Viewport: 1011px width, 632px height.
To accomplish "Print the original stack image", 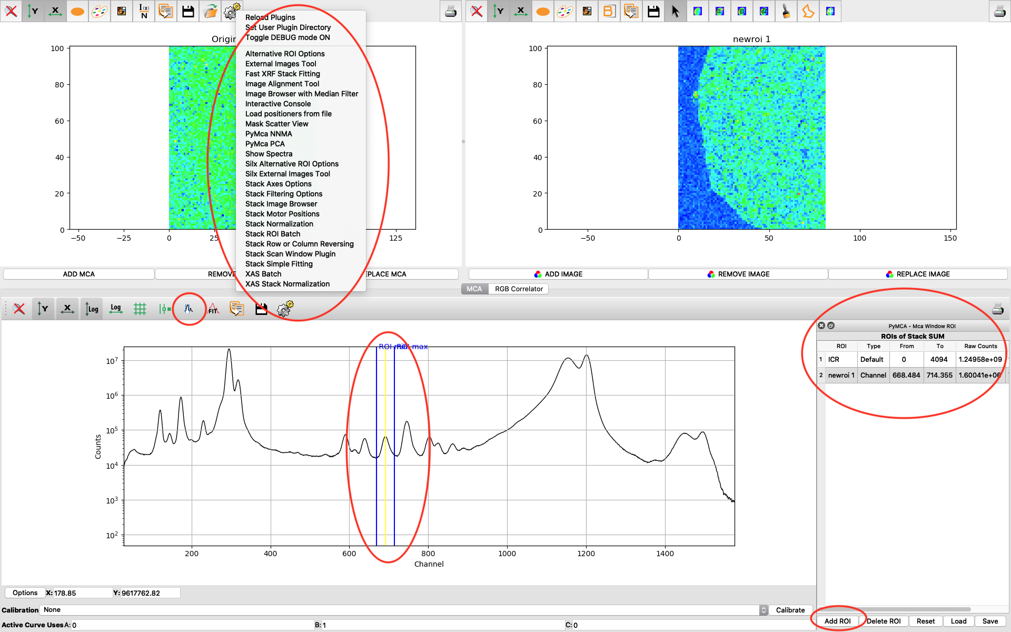I will click(451, 11).
